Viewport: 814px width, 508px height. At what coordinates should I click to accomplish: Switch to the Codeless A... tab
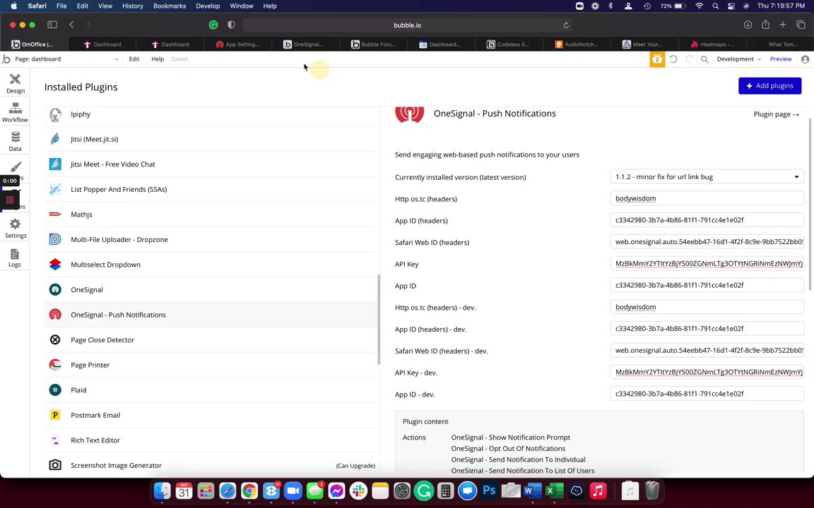[509, 44]
